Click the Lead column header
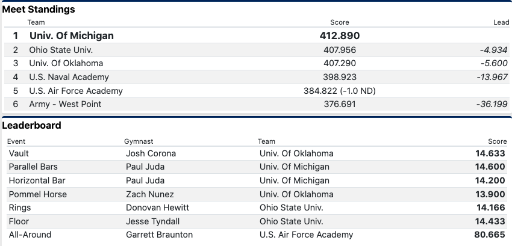Viewport: 512px width, 246px height. click(501, 22)
